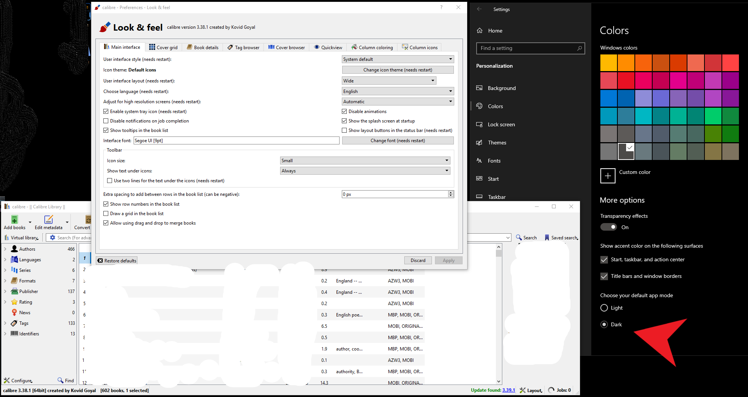Viewport: 748px width, 397px height.
Task: Click the Rating star icon
Action: coord(14,302)
